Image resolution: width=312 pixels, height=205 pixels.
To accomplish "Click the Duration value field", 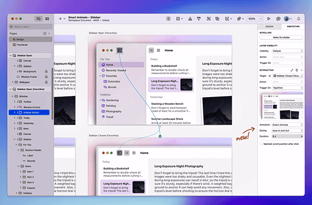I will point(288,136).
